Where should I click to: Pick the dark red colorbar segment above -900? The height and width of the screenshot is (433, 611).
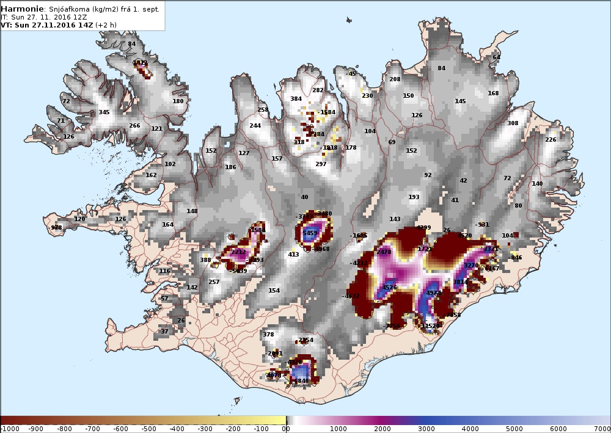click(x=37, y=420)
